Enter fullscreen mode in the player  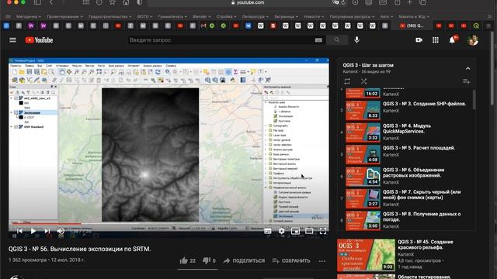pos(323,231)
